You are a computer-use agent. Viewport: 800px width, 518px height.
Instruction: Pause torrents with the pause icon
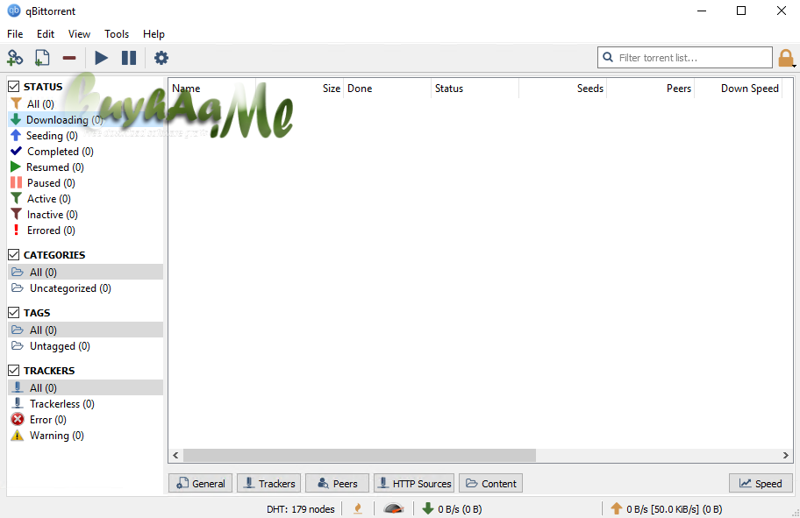coord(129,58)
